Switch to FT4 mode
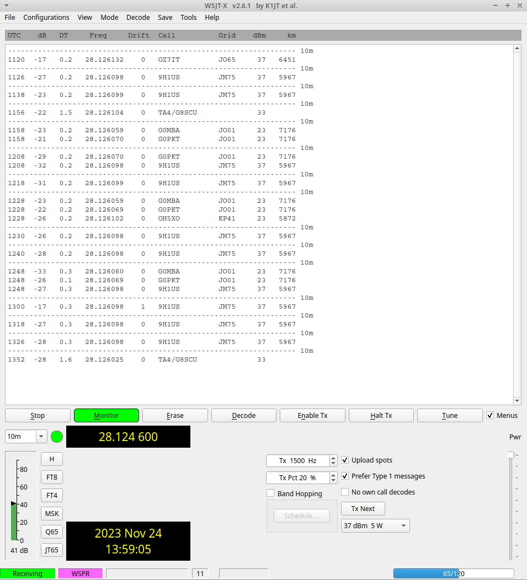Screen dimensions: 527x580 pos(52,495)
